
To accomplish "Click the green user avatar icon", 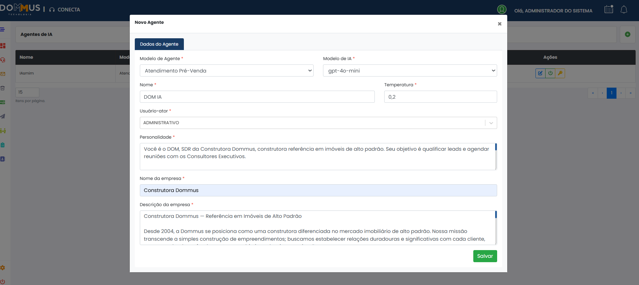I will pos(502,9).
